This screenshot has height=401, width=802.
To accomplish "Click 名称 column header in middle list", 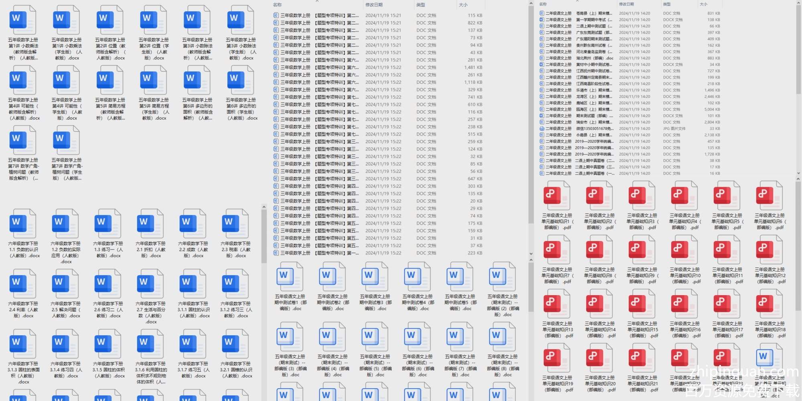I will (277, 5).
